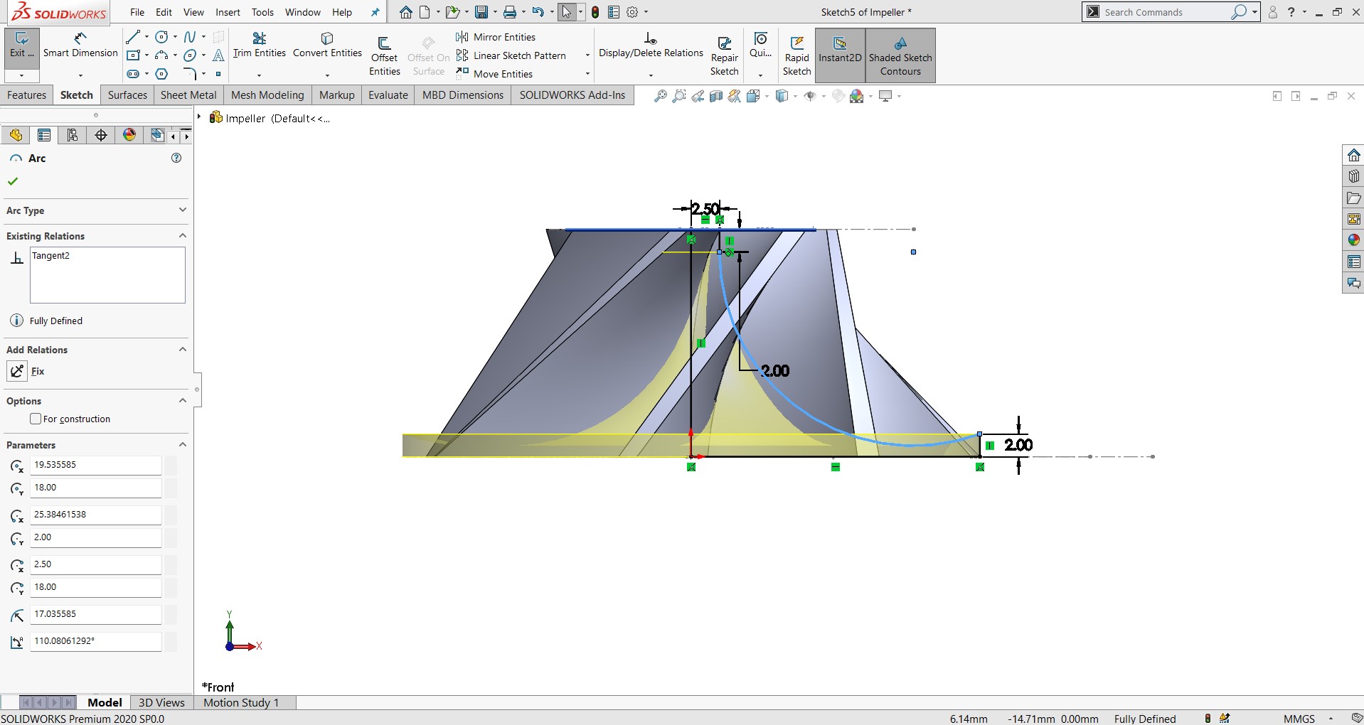
Task: Open the Repair Sketch tool
Action: [724, 55]
